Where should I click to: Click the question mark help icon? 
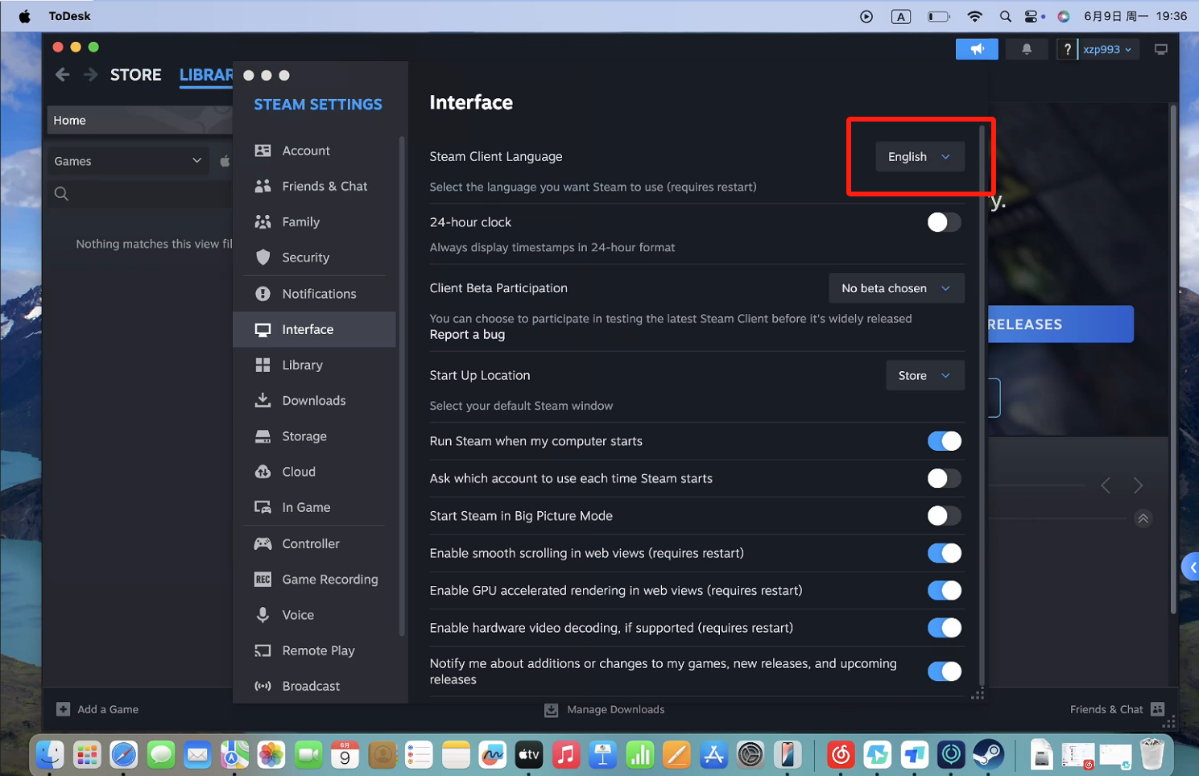pos(1067,49)
